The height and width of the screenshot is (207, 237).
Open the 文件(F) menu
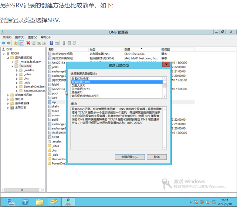[x=7, y=37]
